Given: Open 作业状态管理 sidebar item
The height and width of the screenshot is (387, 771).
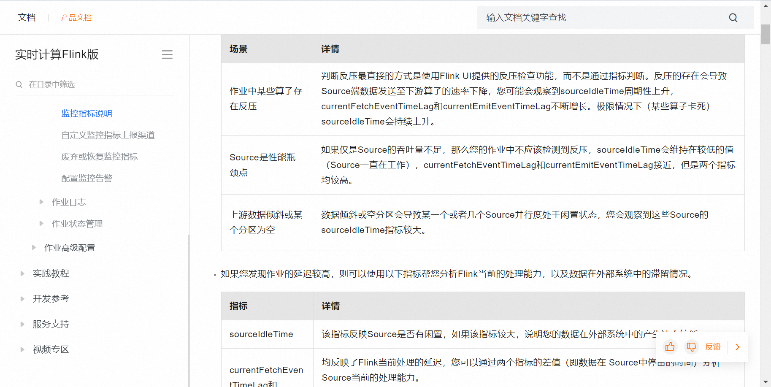Looking at the screenshot, I should tap(77, 224).
